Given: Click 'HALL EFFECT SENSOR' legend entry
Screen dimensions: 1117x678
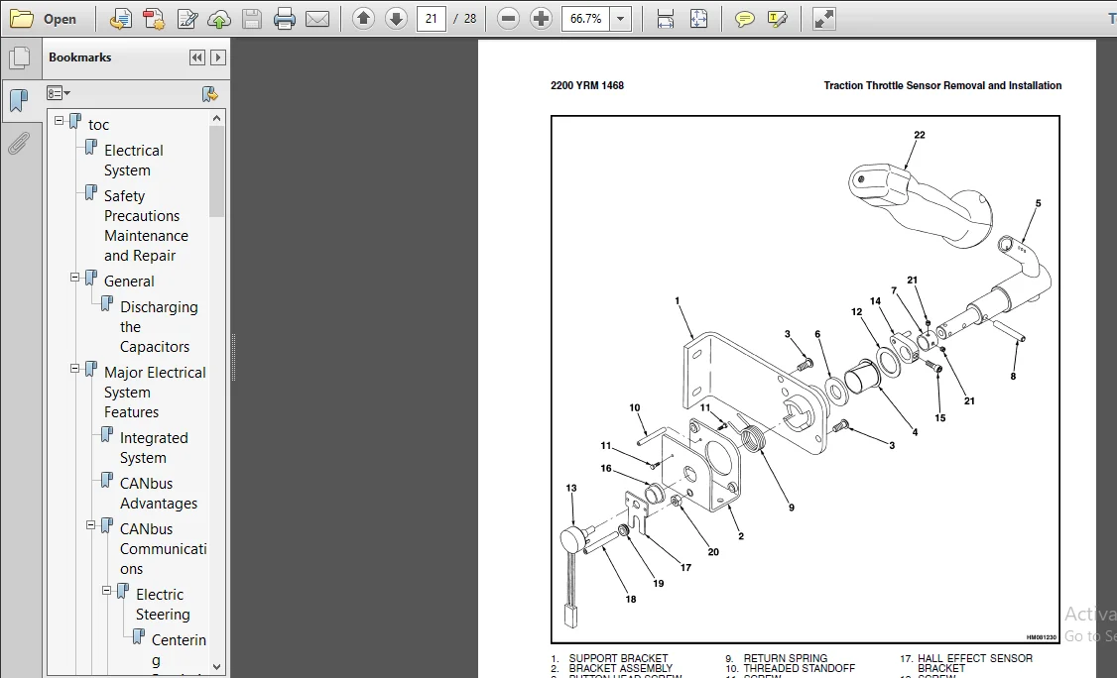Looking at the screenshot, I should [974, 659].
